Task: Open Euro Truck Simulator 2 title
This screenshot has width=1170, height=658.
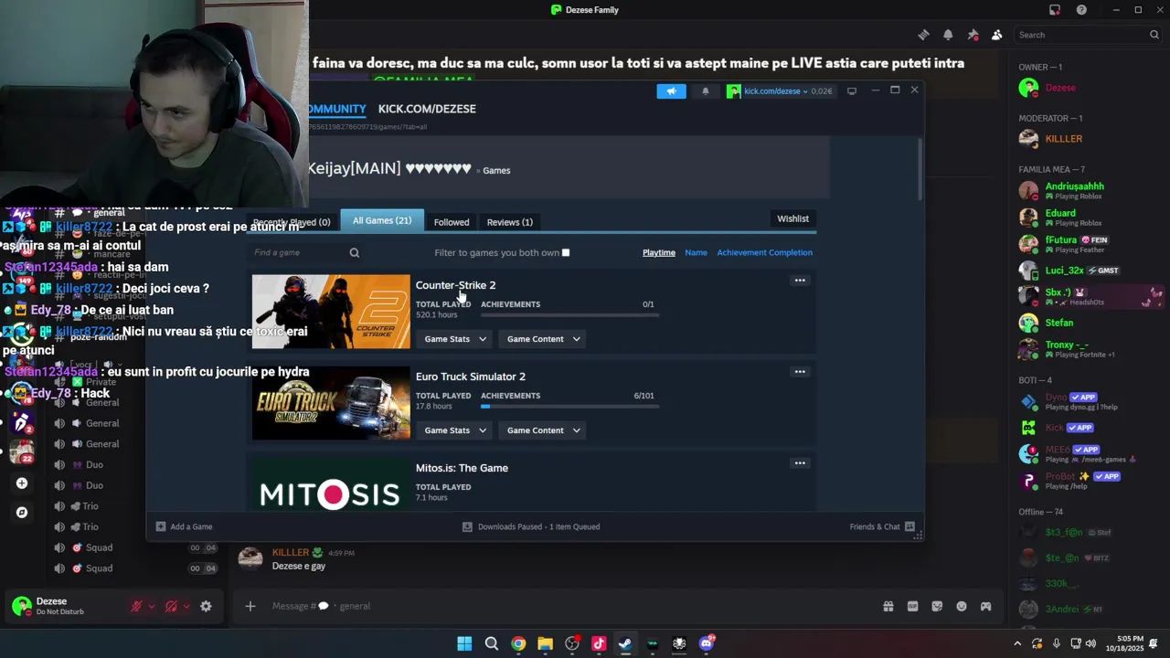Action: [x=470, y=377]
